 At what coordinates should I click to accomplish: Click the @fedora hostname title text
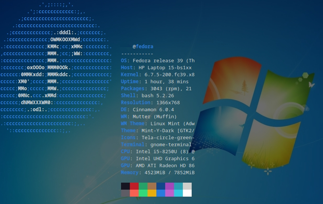click(x=143, y=47)
